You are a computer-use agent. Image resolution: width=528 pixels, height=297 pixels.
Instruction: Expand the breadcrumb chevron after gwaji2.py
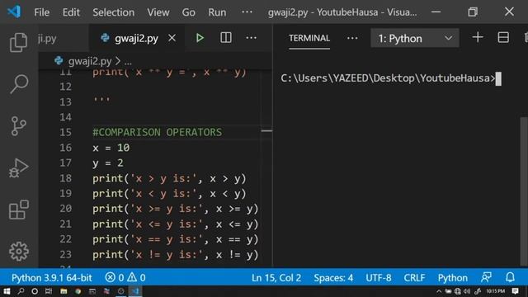tap(118, 61)
